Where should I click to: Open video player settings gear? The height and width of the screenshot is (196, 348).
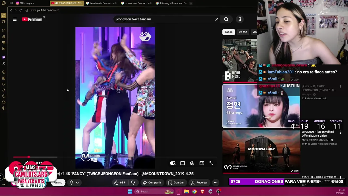tap(192, 163)
